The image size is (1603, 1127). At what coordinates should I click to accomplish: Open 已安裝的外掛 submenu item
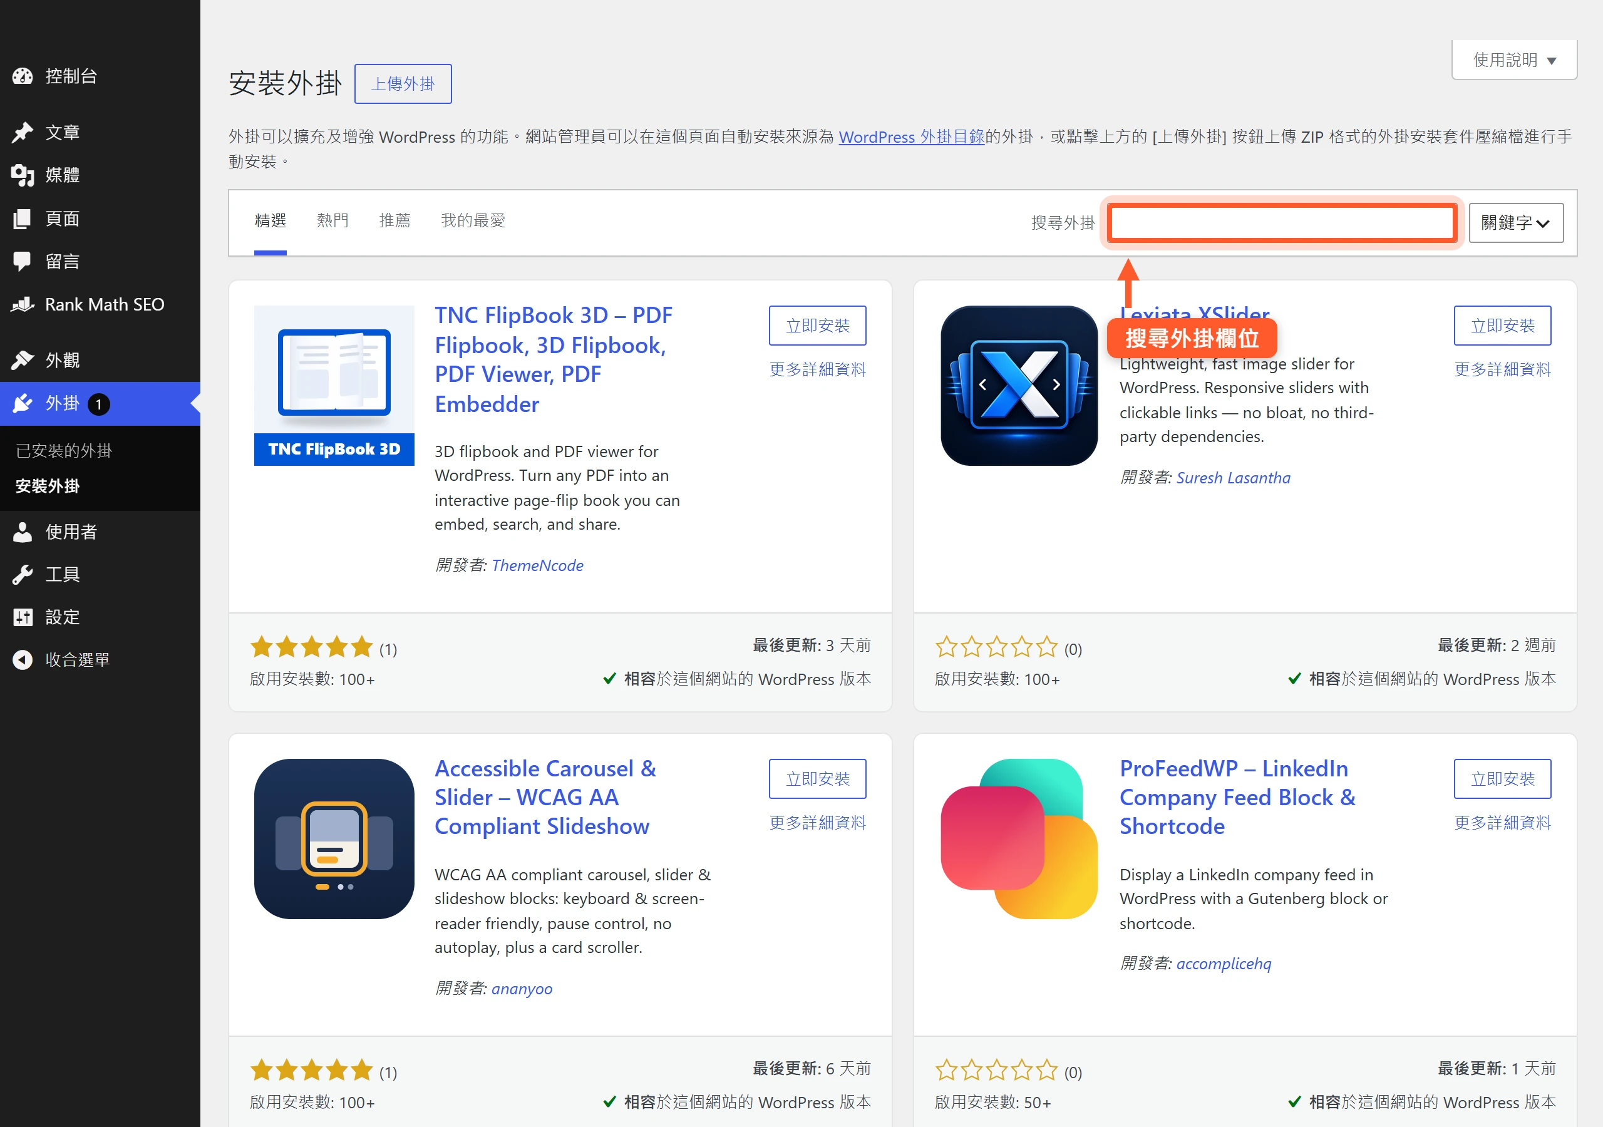pyautogui.click(x=63, y=451)
